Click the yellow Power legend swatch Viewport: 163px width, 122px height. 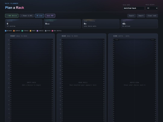tap(30, 31)
